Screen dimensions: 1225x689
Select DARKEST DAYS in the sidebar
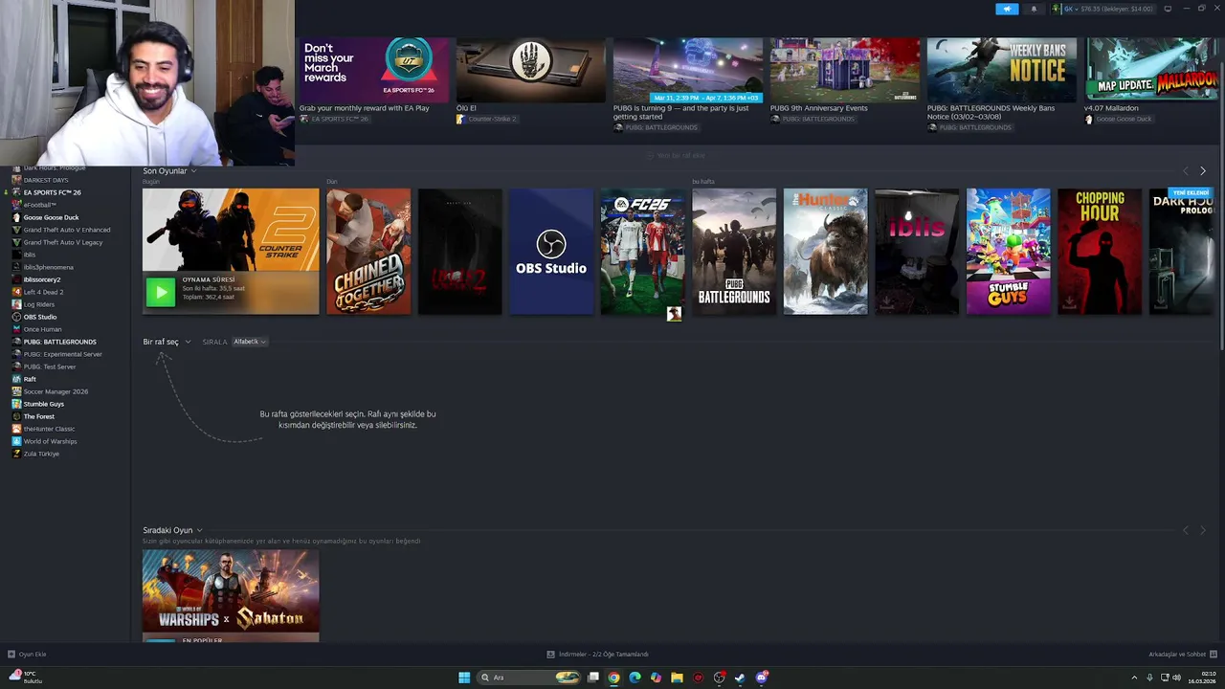click(46, 180)
